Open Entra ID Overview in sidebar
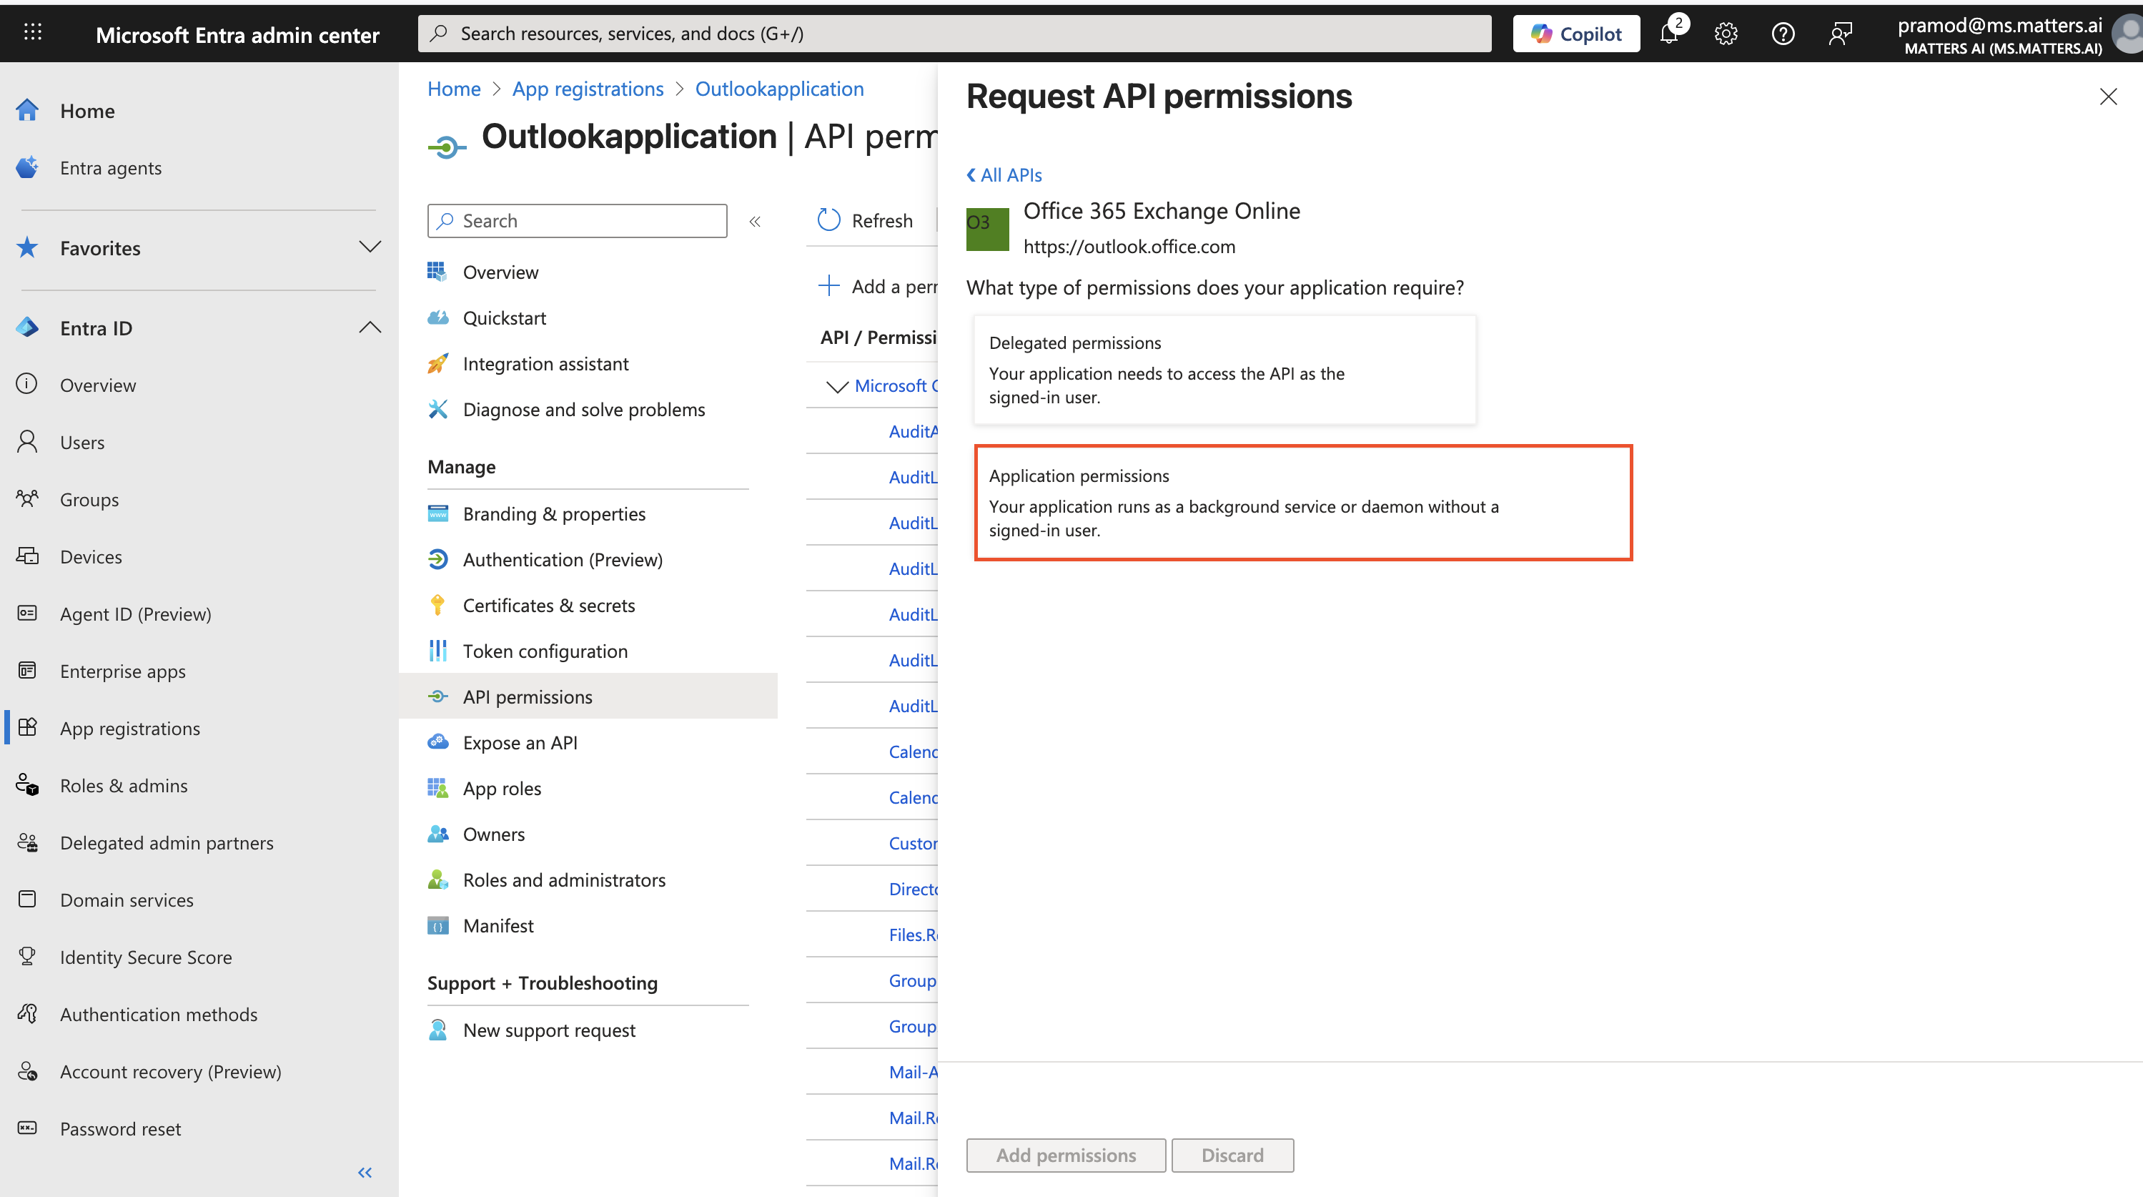Image resolution: width=2143 pixels, height=1197 pixels. point(97,385)
